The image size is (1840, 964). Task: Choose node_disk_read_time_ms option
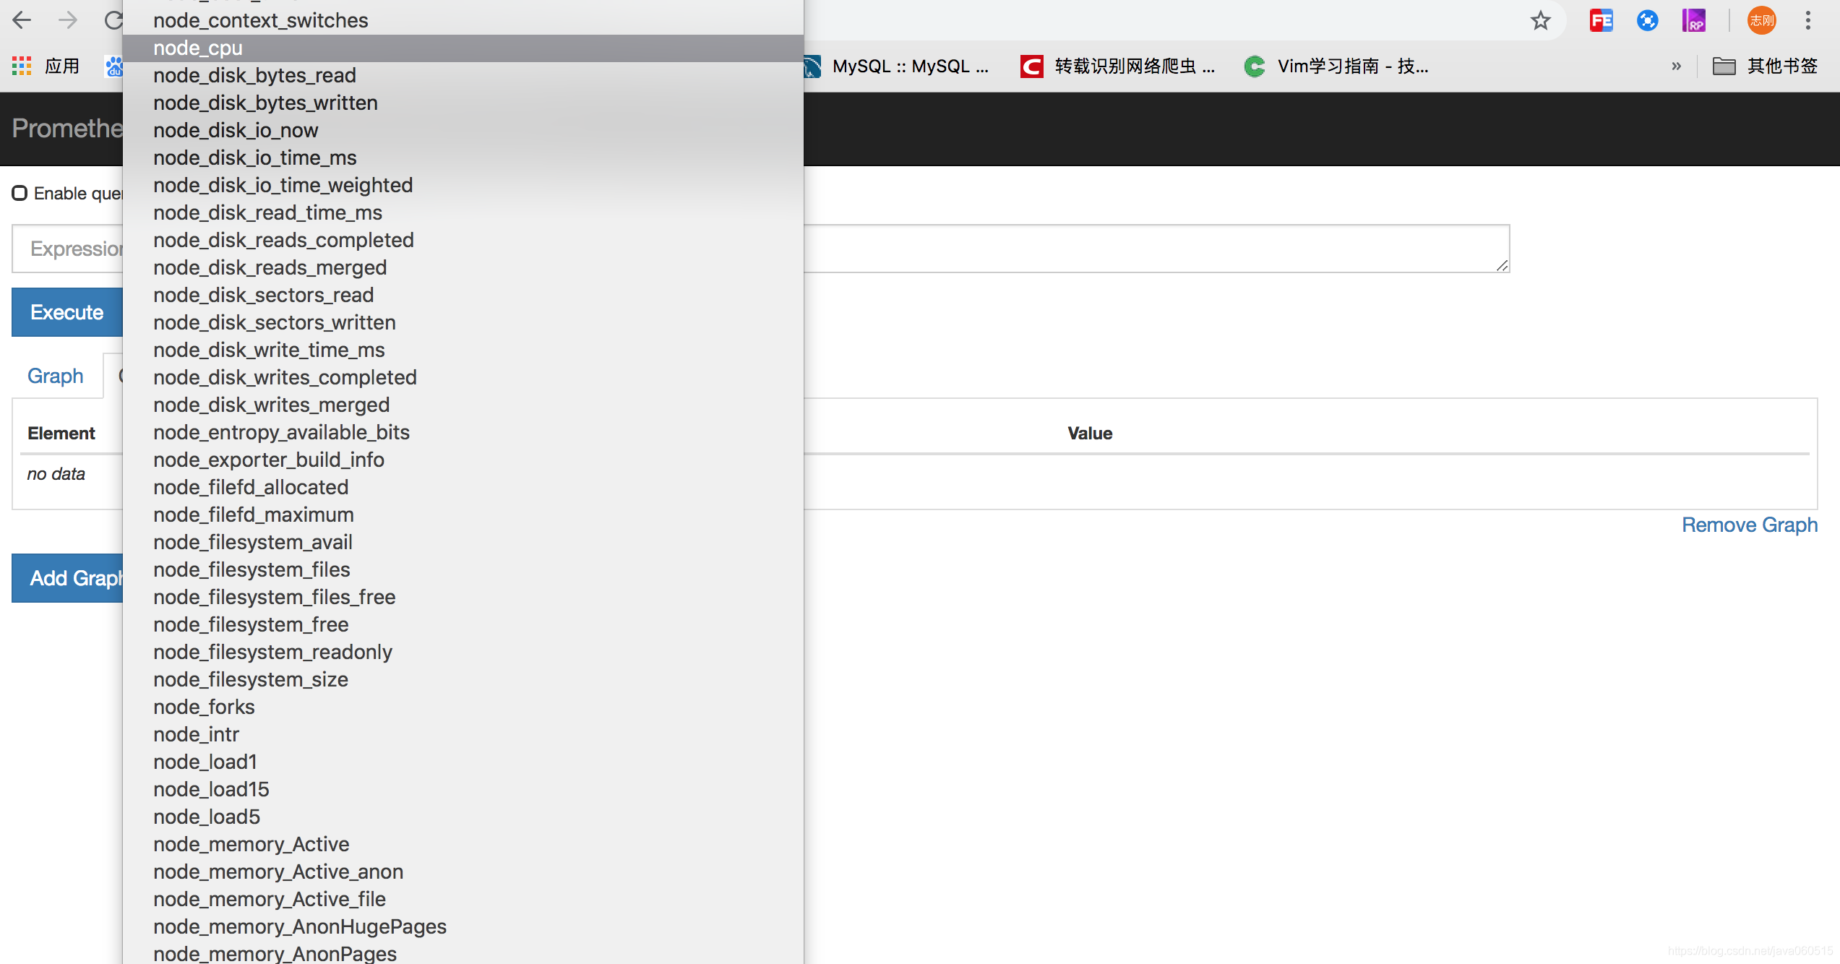pyautogui.click(x=463, y=212)
